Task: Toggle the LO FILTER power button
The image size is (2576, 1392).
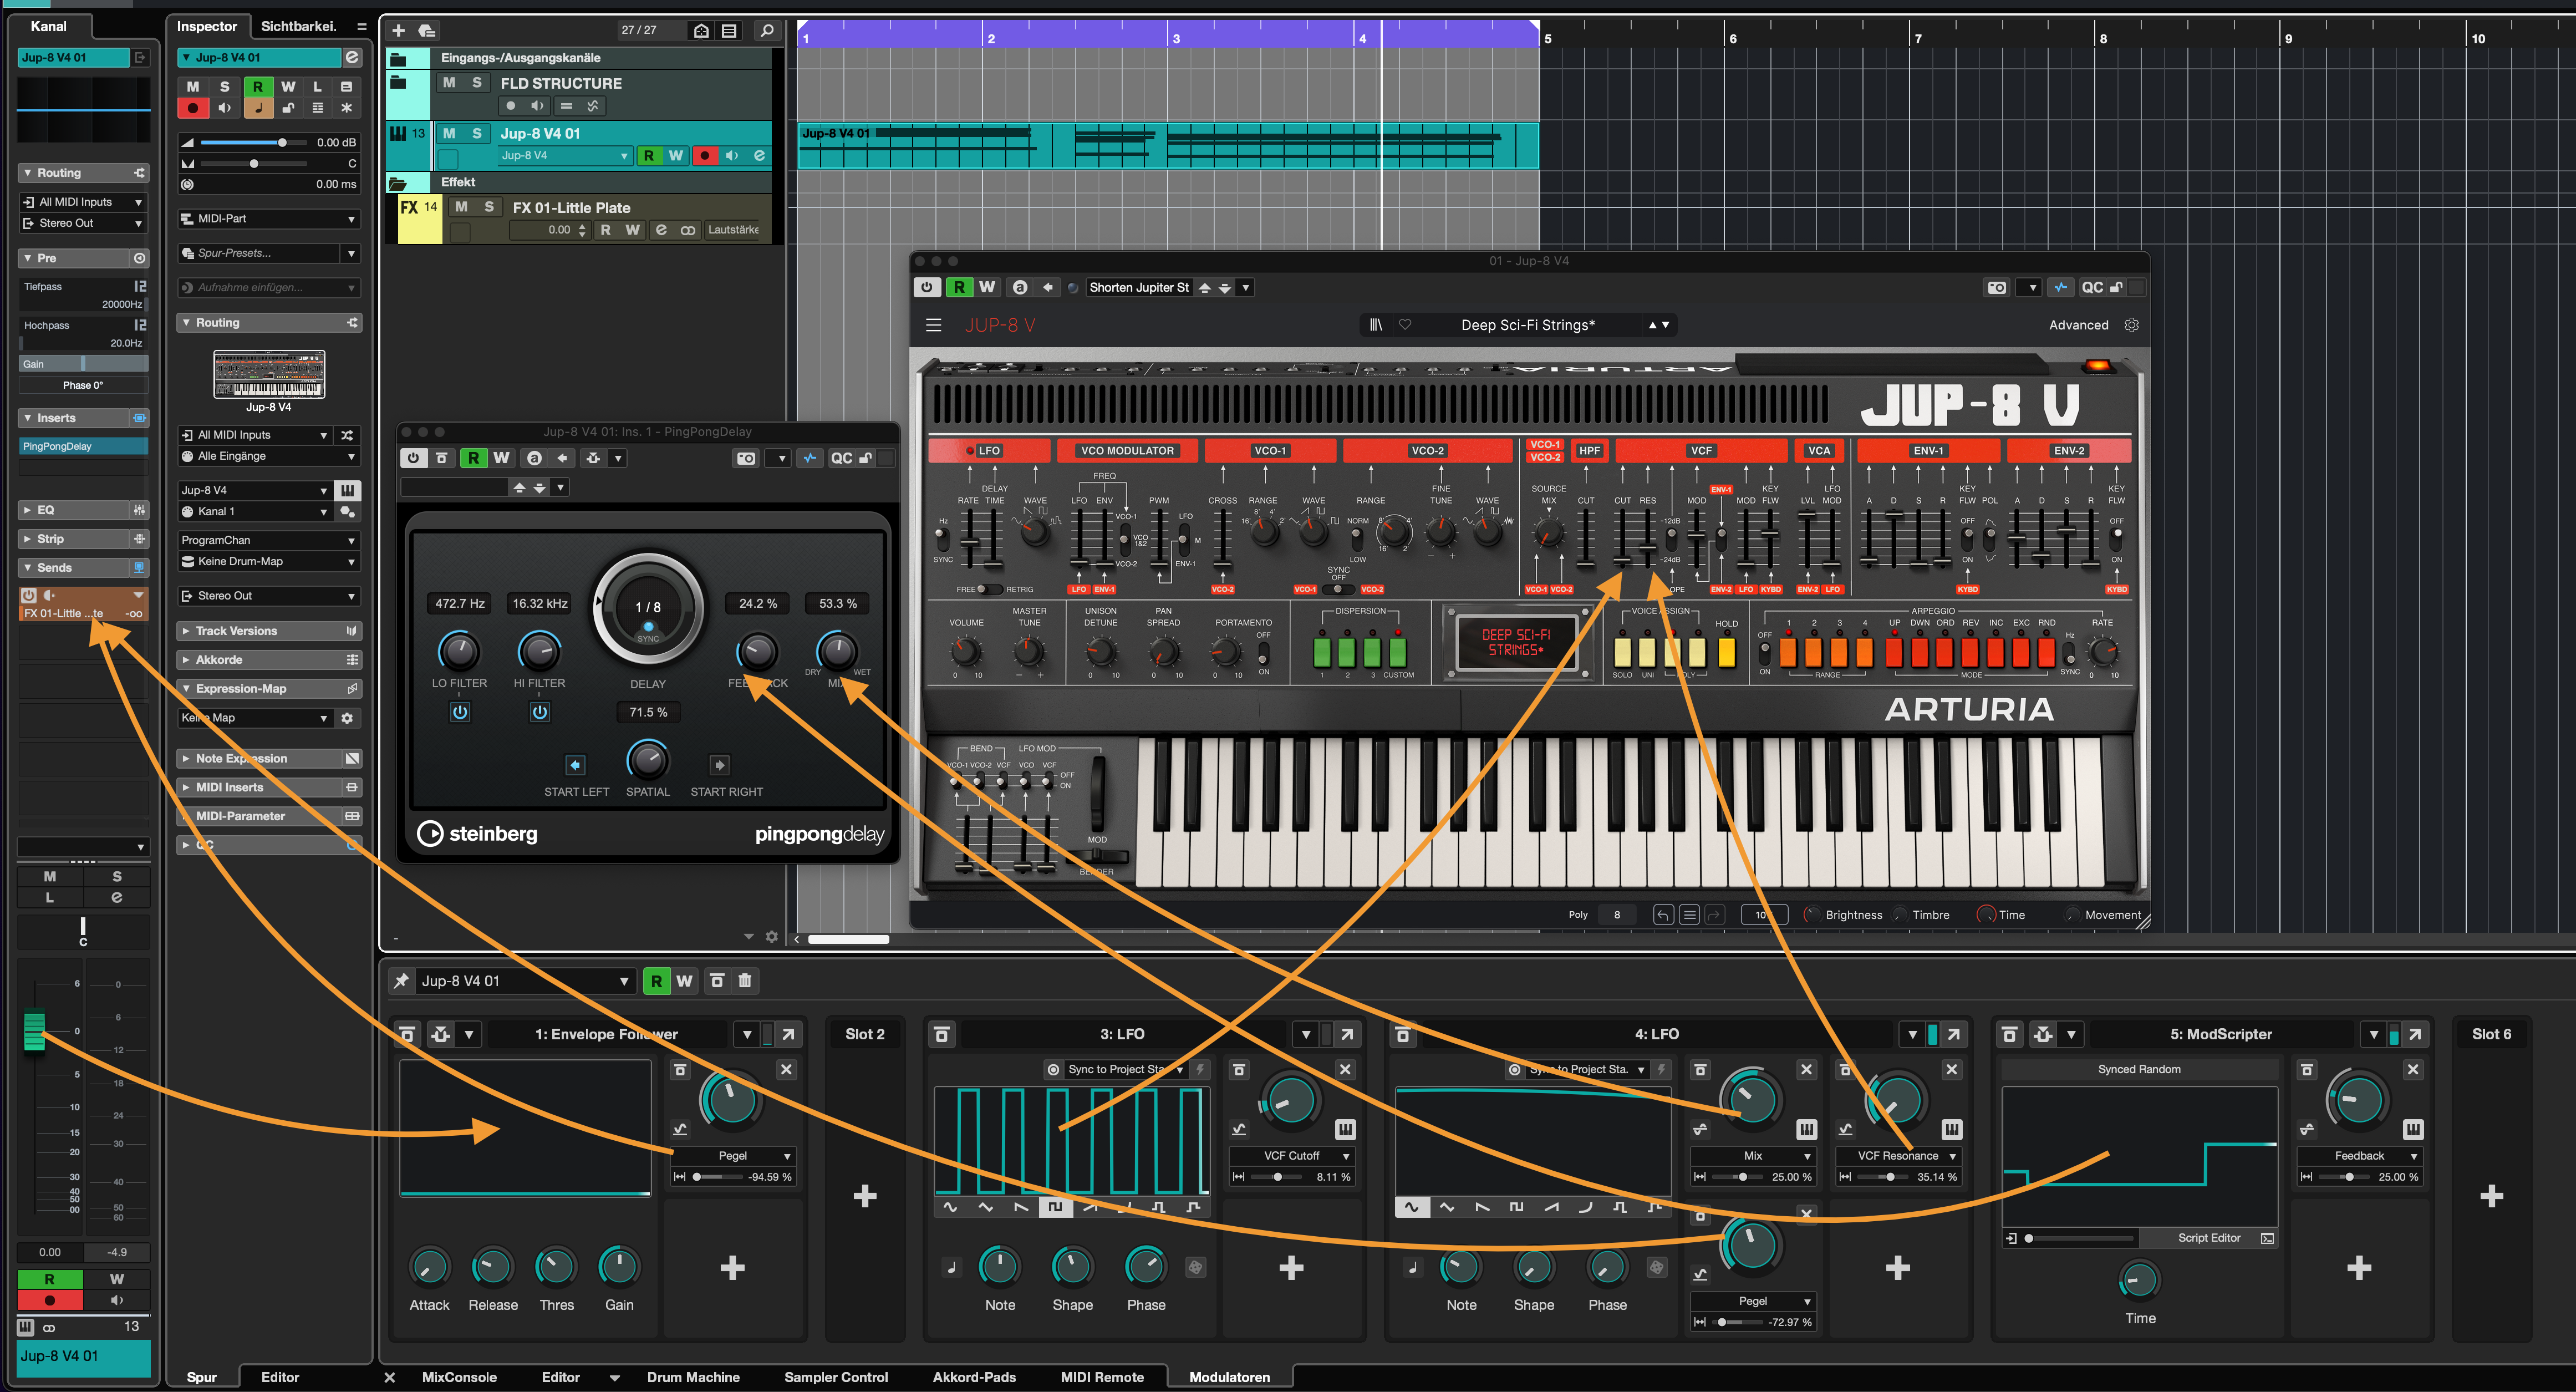Action: 459,712
